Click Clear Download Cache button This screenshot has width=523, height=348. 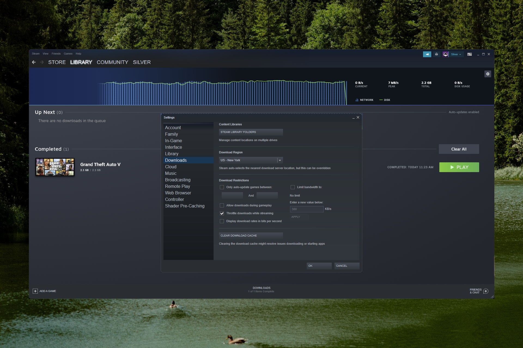coord(251,235)
